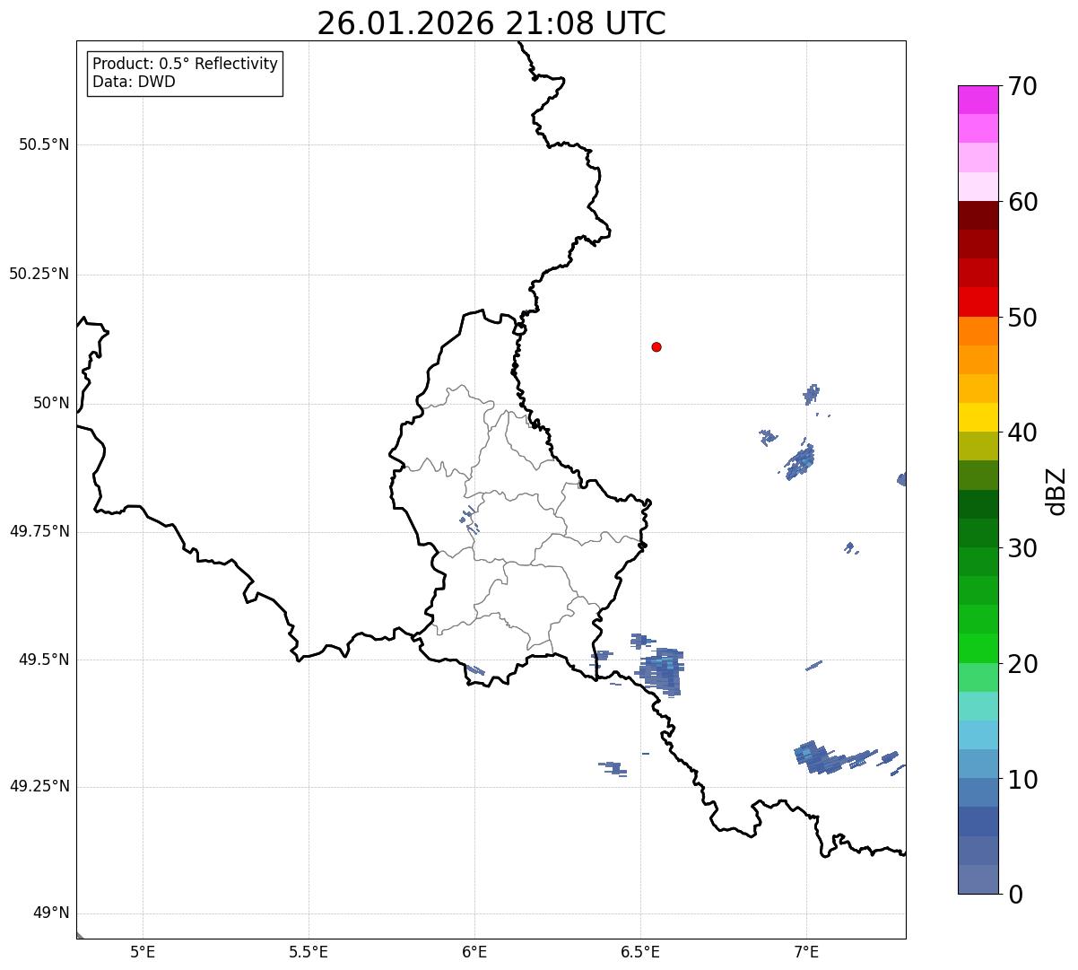Click the Product: 0.5° Reflectivity label
1078x970 pixels.
point(185,64)
